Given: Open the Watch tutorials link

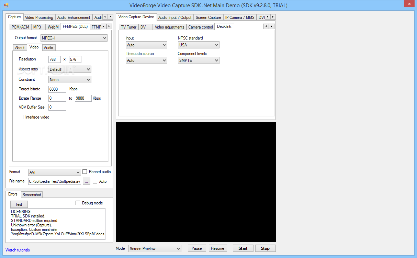Looking at the screenshot, I should pyautogui.click(x=18, y=250).
